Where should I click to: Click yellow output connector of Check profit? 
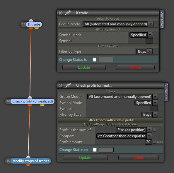(42, 105)
